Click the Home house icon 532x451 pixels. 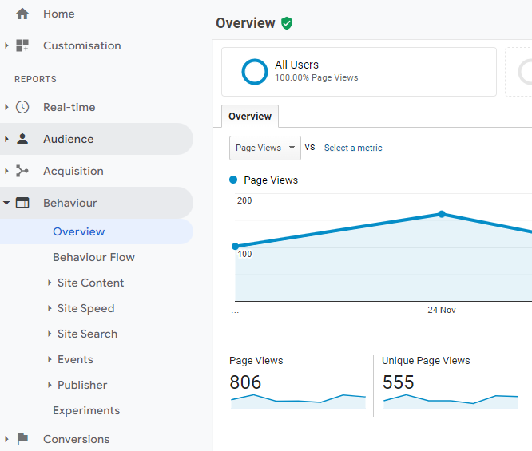[x=22, y=14]
